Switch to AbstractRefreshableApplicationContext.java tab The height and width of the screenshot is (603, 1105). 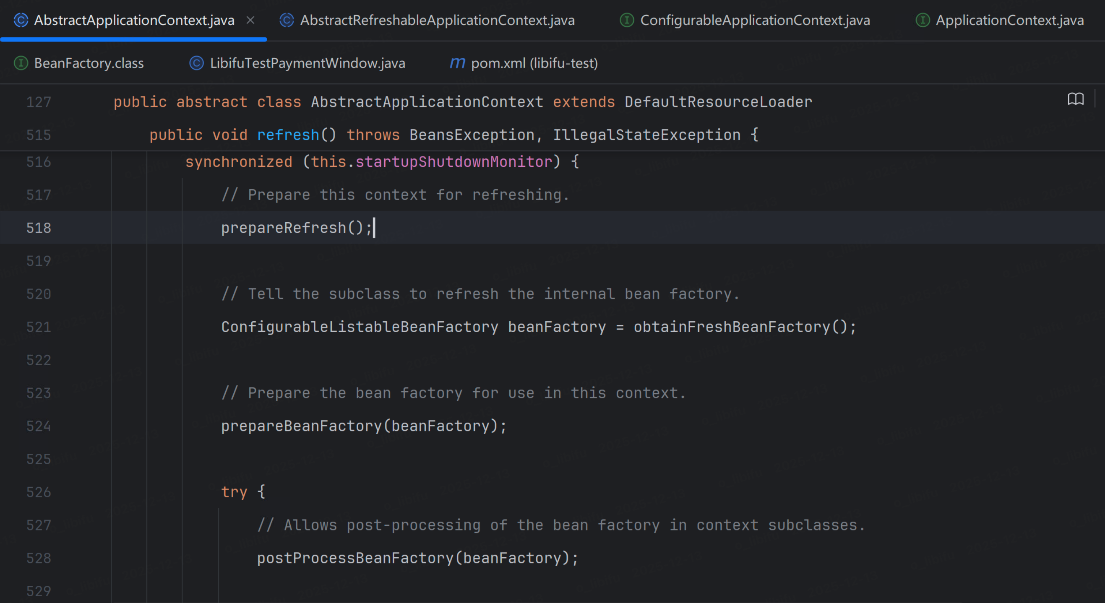[x=437, y=20]
